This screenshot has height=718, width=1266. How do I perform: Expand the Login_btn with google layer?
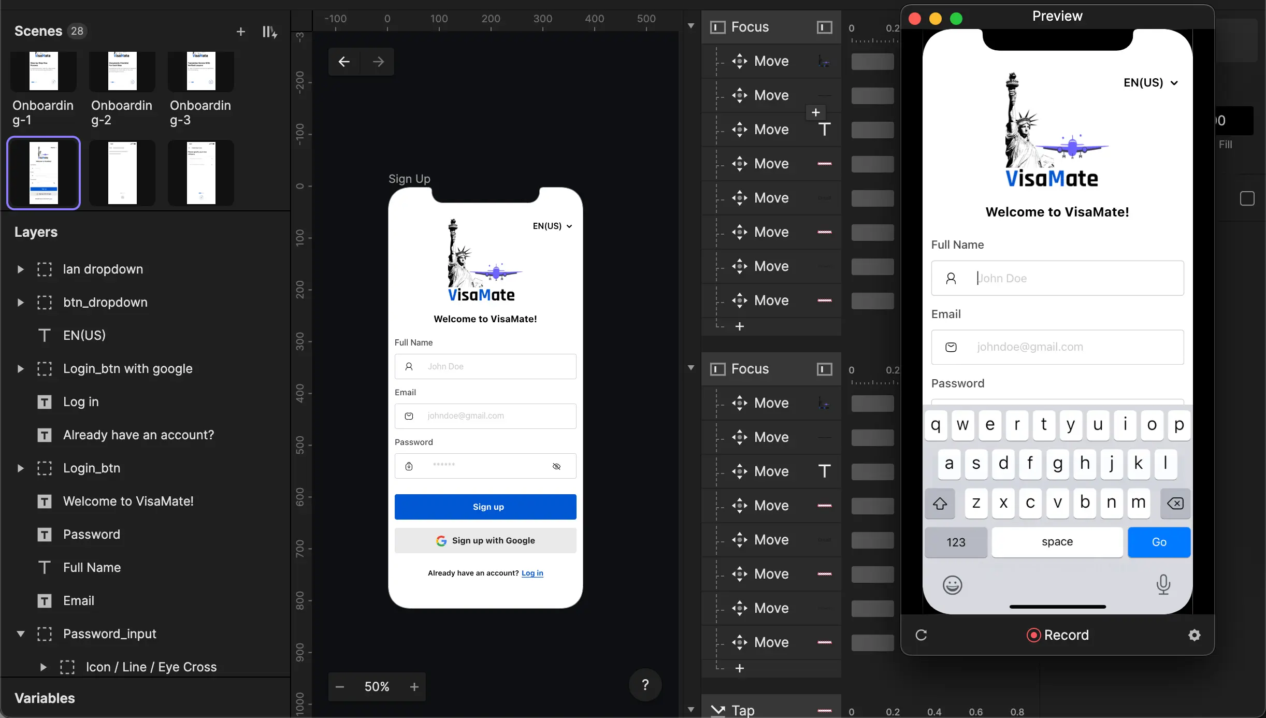pyautogui.click(x=20, y=369)
